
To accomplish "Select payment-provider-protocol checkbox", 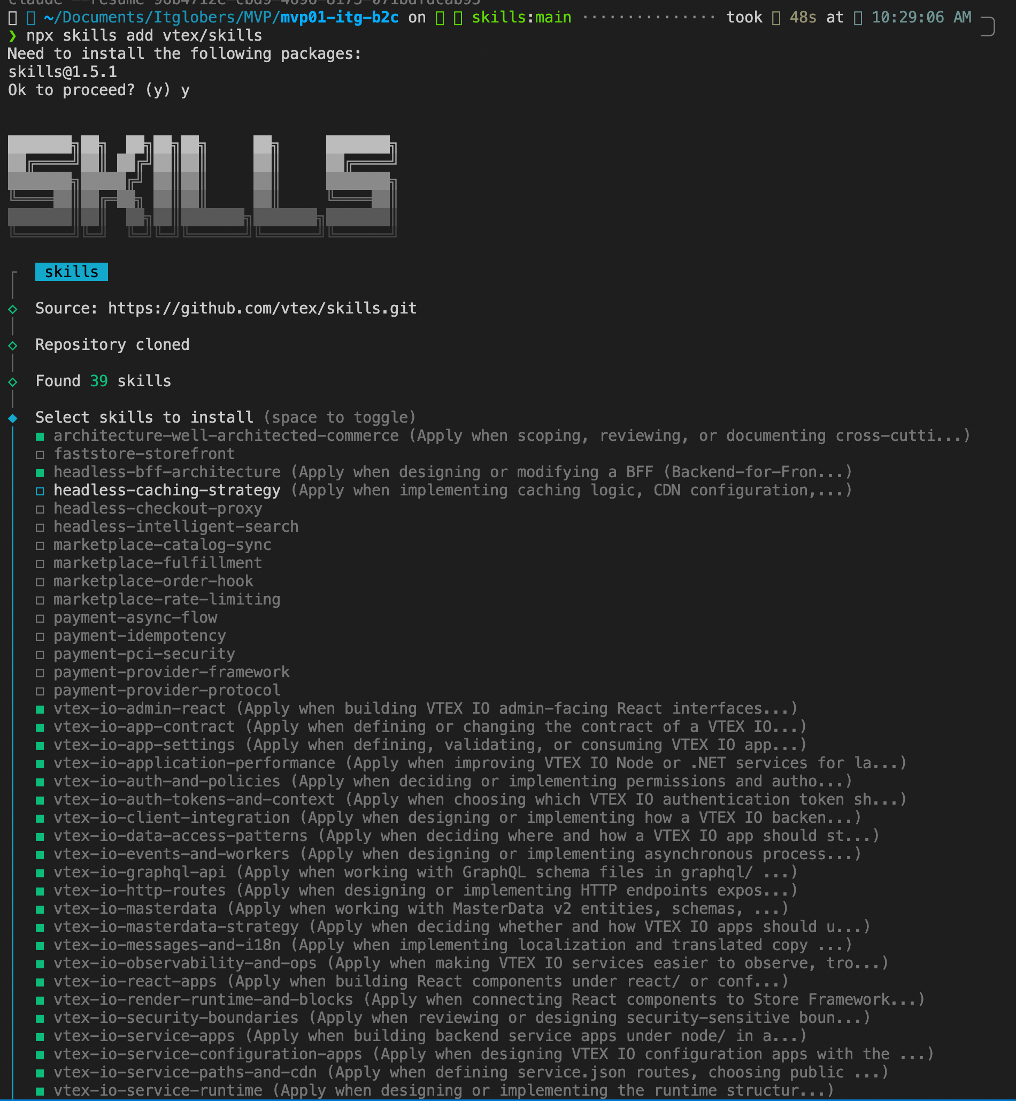I will pyautogui.click(x=40, y=691).
